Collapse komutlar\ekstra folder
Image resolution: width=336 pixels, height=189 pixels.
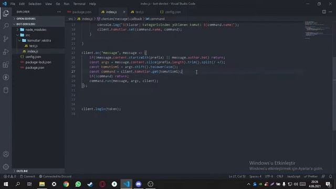point(39,40)
